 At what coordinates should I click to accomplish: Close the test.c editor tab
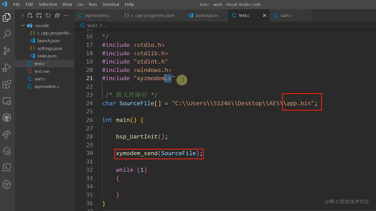coord(265,16)
